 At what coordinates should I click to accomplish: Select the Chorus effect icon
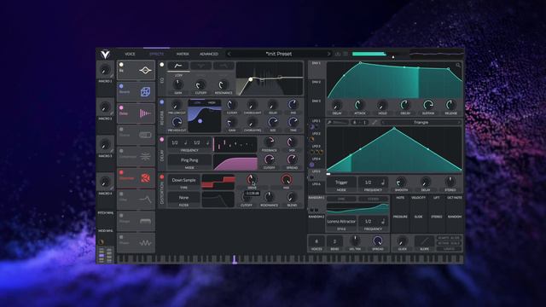click(145, 135)
